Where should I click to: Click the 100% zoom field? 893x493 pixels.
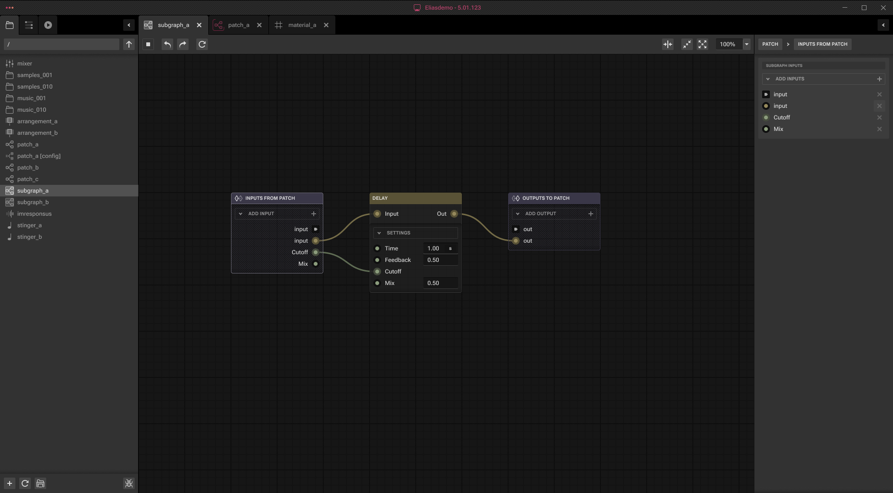729,44
